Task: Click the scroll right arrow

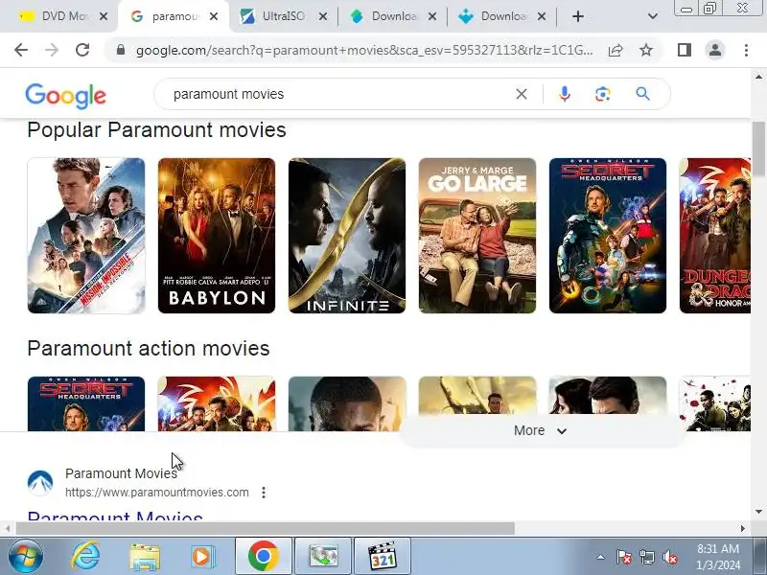Action: point(743,529)
